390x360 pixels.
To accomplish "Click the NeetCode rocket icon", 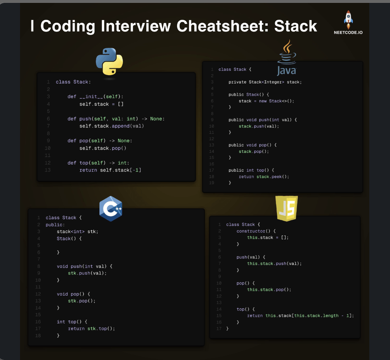I will 348,20.
